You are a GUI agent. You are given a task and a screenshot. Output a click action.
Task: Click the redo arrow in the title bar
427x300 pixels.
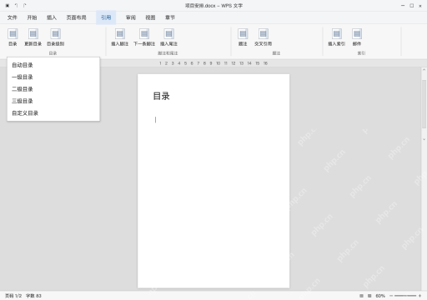[25, 5]
